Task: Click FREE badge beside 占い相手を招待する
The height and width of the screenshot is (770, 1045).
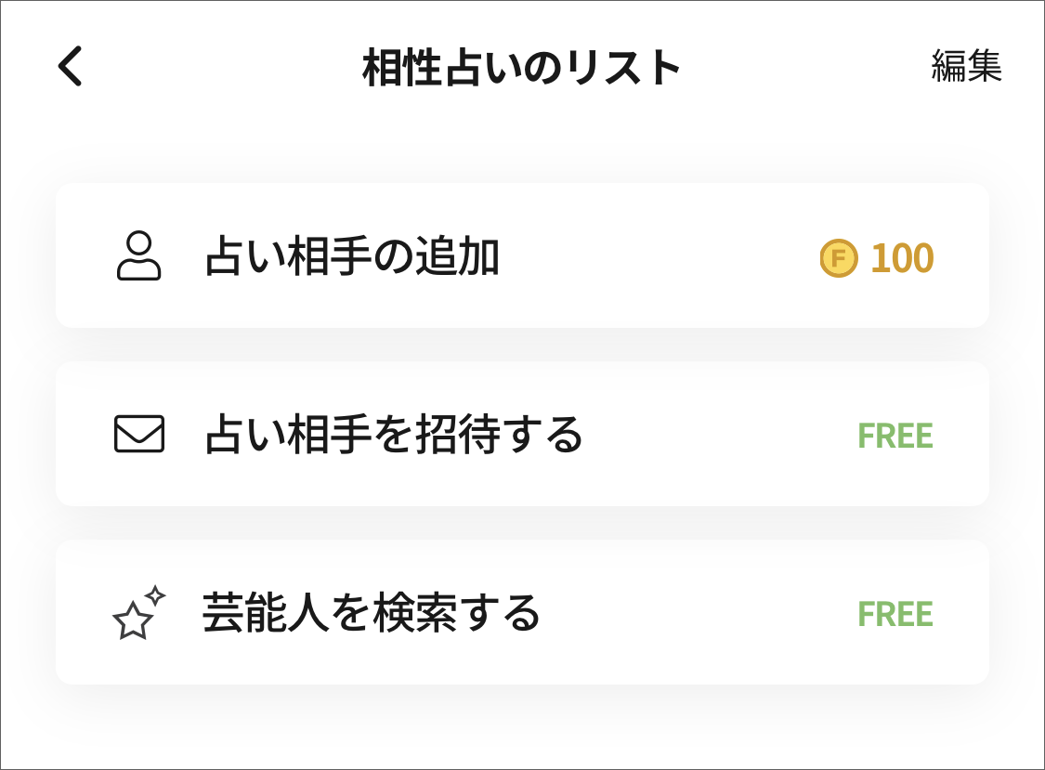Action: pos(895,436)
